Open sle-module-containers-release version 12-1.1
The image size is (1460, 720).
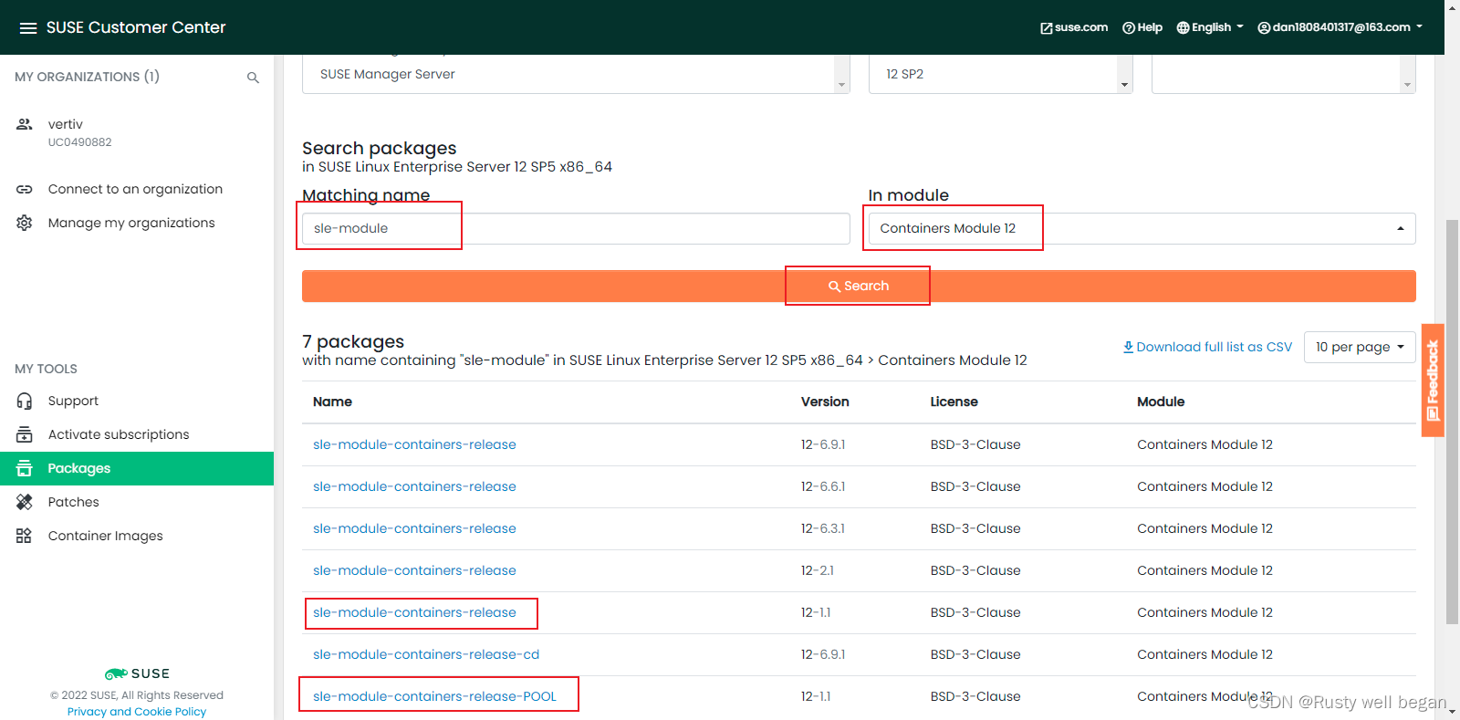(414, 612)
